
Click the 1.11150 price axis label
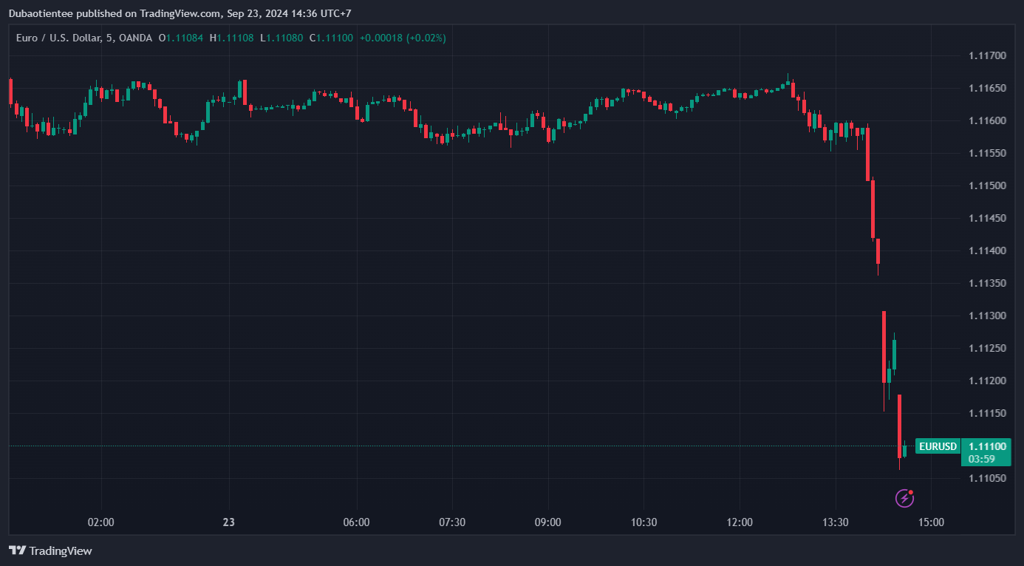click(987, 414)
